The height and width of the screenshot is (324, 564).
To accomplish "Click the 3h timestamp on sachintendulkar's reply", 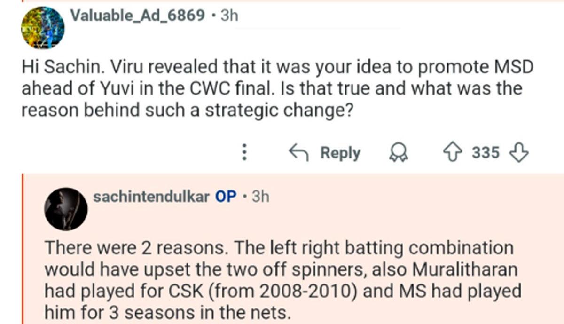I will (x=260, y=197).
